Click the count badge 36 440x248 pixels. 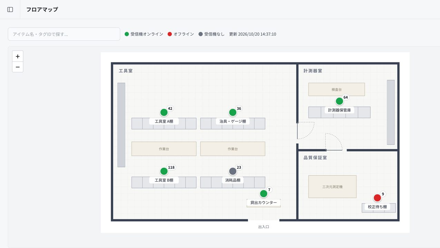coord(239,108)
